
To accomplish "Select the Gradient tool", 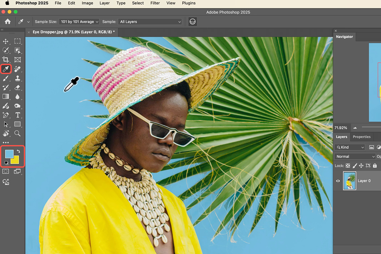I will [x=6, y=97].
